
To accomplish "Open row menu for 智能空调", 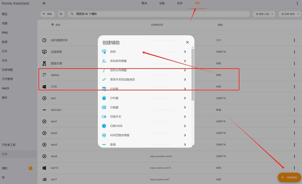I will click(294, 63).
